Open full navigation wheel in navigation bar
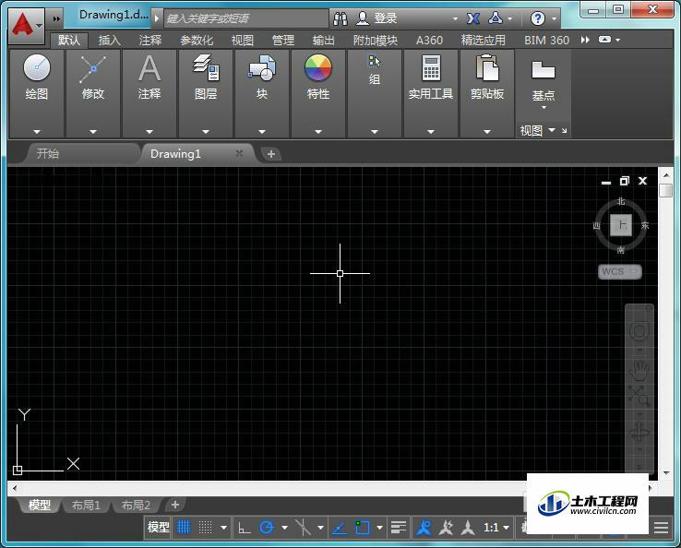 coord(639,331)
